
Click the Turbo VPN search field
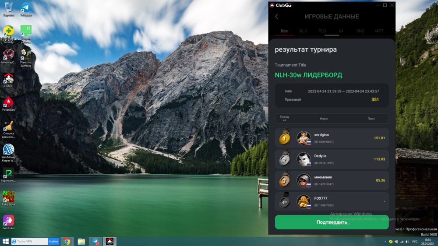[29, 241]
